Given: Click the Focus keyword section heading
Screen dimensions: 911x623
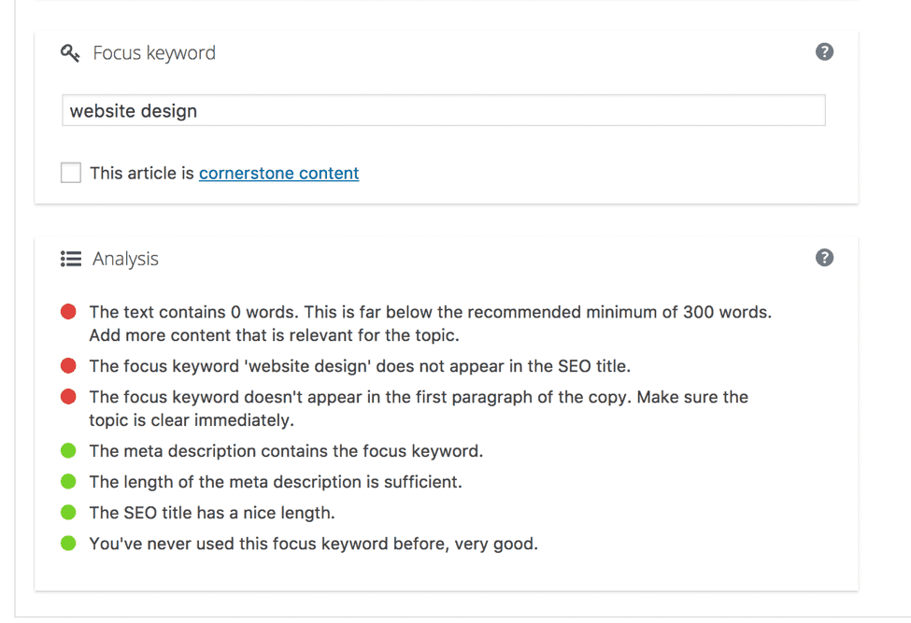Looking at the screenshot, I should (154, 53).
